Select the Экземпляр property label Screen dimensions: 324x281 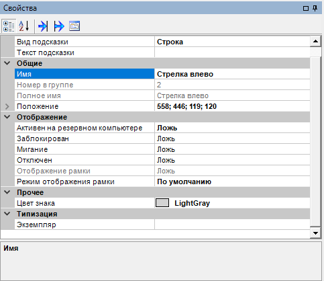tap(36, 225)
